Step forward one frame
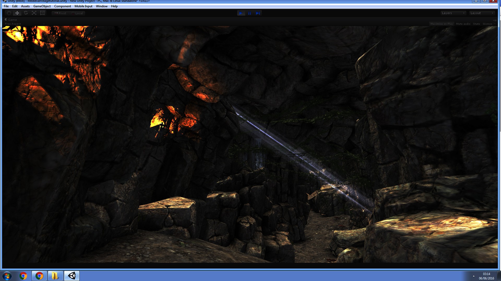 click(x=258, y=13)
